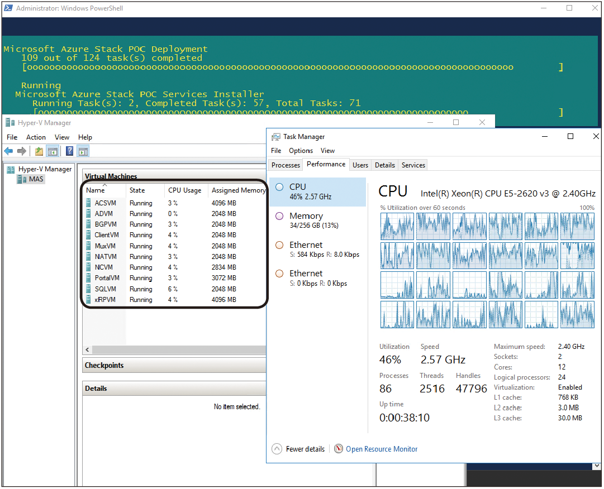The height and width of the screenshot is (489, 604).
Task: Select the Ethernet entry showing 584 Kbps
Action: pyautogui.click(x=317, y=250)
